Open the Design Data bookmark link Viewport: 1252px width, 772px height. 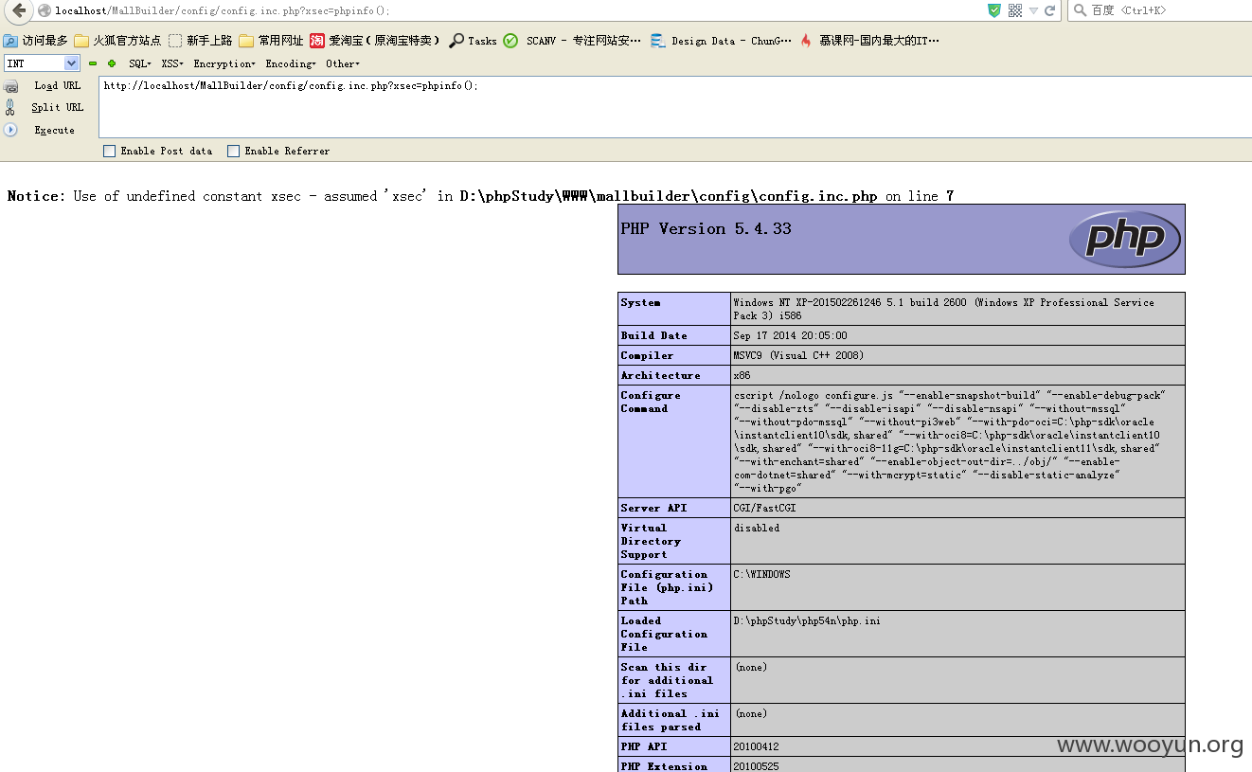click(723, 41)
